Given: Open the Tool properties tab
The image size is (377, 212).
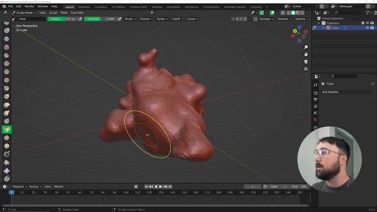Looking at the screenshot, I should 316,85.
